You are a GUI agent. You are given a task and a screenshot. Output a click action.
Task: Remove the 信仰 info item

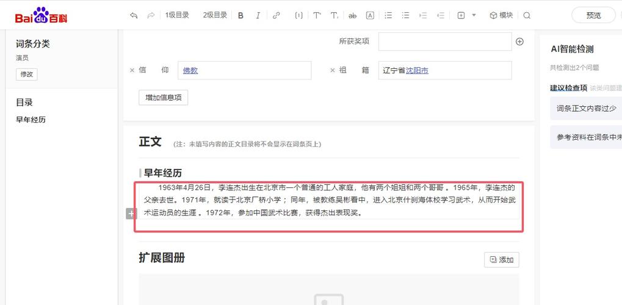[132, 70]
